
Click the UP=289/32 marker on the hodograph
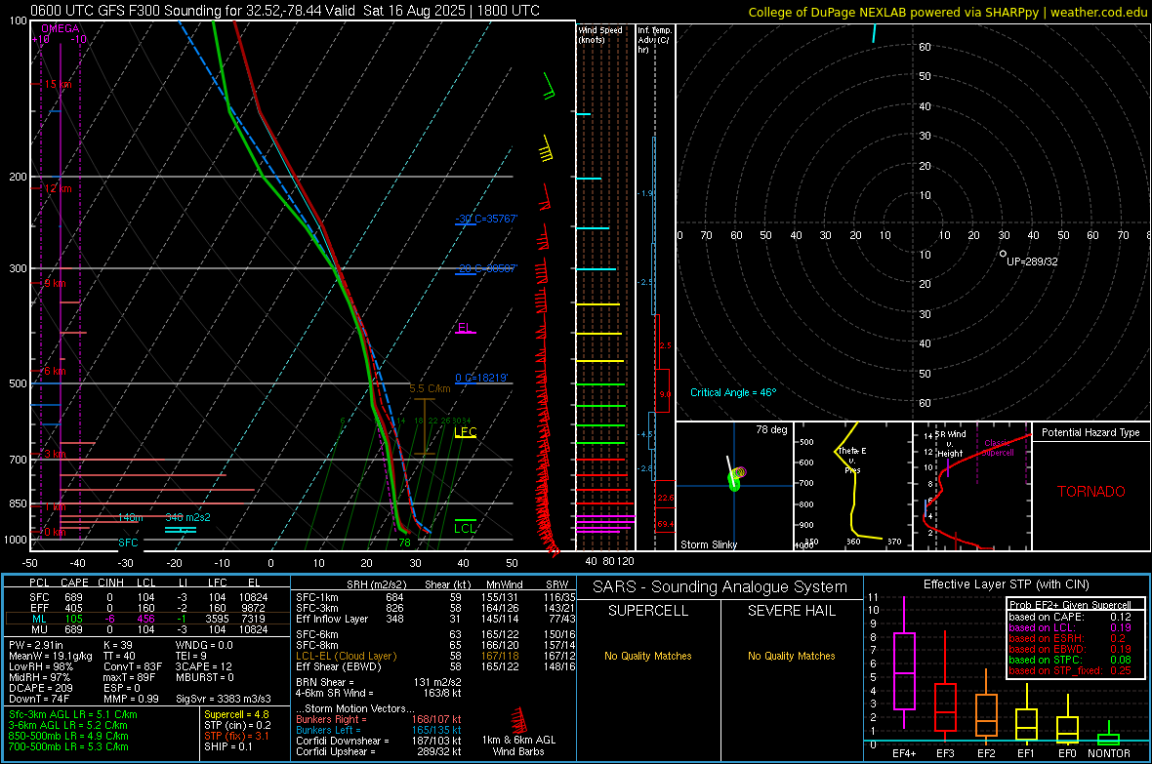pyautogui.click(x=1003, y=254)
